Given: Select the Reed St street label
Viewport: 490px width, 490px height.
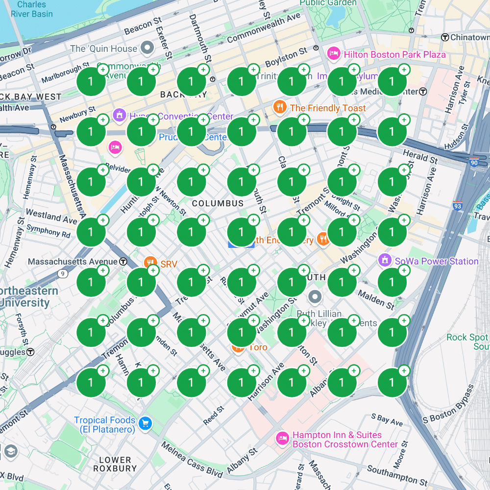Looking at the screenshot, I should click(214, 416).
